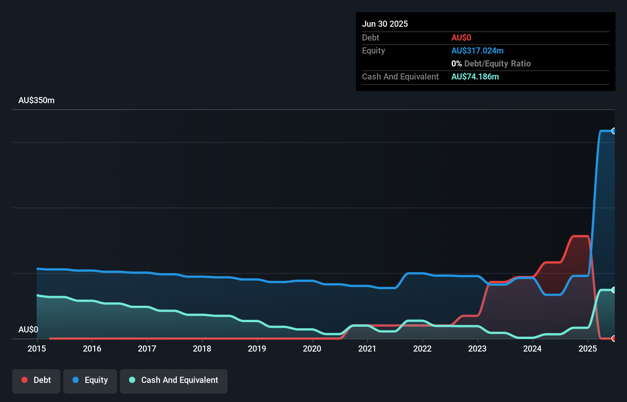Image resolution: width=627 pixels, height=402 pixels.
Task: Select the Equity endpoint marker on the chart
Action: [614, 131]
